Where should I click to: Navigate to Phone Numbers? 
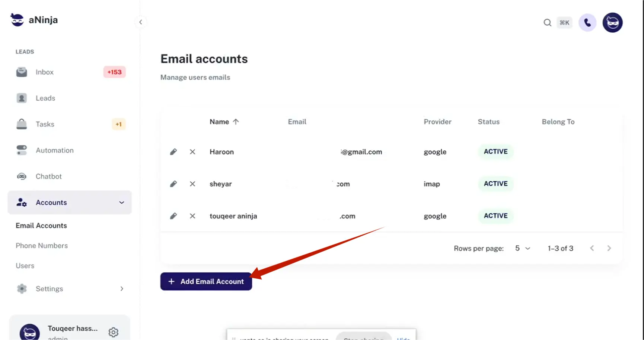click(x=42, y=246)
